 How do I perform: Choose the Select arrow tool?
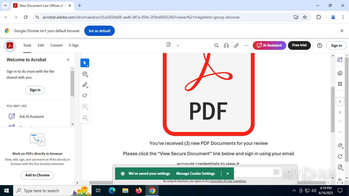tap(85, 63)
